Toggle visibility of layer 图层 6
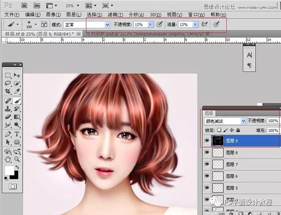This screenshot has width=281, height=215. pos(206,176)
